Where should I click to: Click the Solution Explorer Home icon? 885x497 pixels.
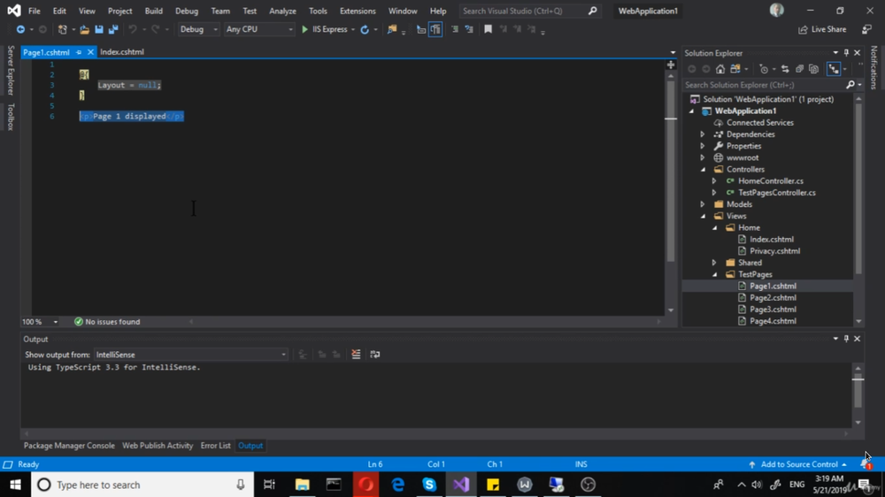pyautogui.click(x=720, y=69)
